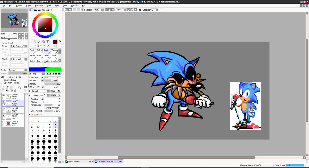The width and height of the screenshot is (309, 168).
Task: Open the Spread brush shape dropdown
Action: [40, 91]
